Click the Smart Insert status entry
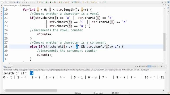The width and height of the screenshot is (170, 95). (x=98, y=93)
